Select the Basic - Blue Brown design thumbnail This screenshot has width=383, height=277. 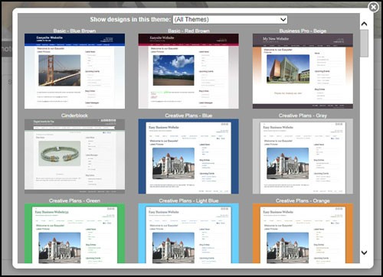[74, 71]
